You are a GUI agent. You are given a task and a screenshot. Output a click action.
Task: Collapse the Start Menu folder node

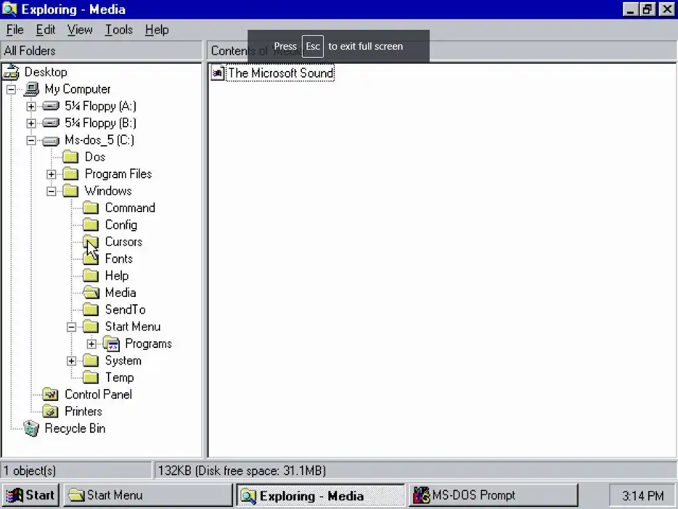(72, 327)
